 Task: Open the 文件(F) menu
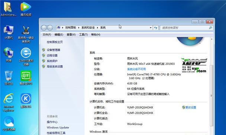pyautogui.click(x=47, y=34)
